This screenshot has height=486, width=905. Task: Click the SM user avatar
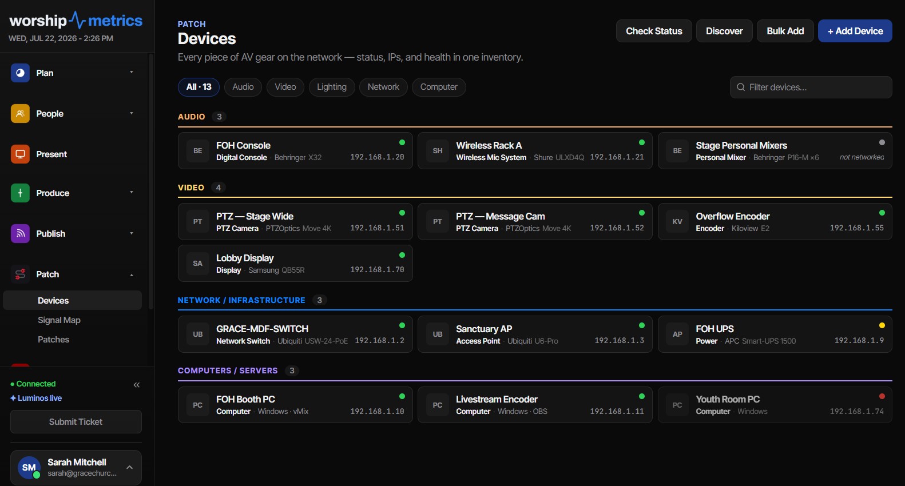tap(29, 468)
